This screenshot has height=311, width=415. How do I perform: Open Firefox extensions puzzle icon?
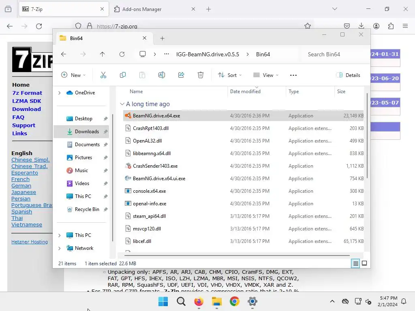[x=391, y=26]
